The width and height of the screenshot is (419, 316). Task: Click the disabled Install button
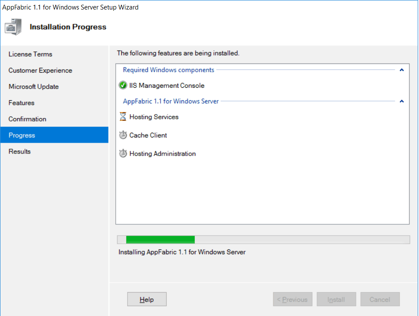tap(336, 299)
